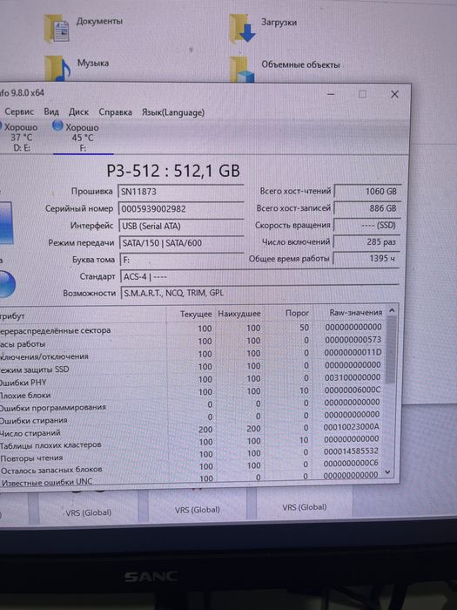Select the Известные ошибки UNC attribute row
Image resolution: width=457 pixels, height=610 pixels.
[192, 478]
